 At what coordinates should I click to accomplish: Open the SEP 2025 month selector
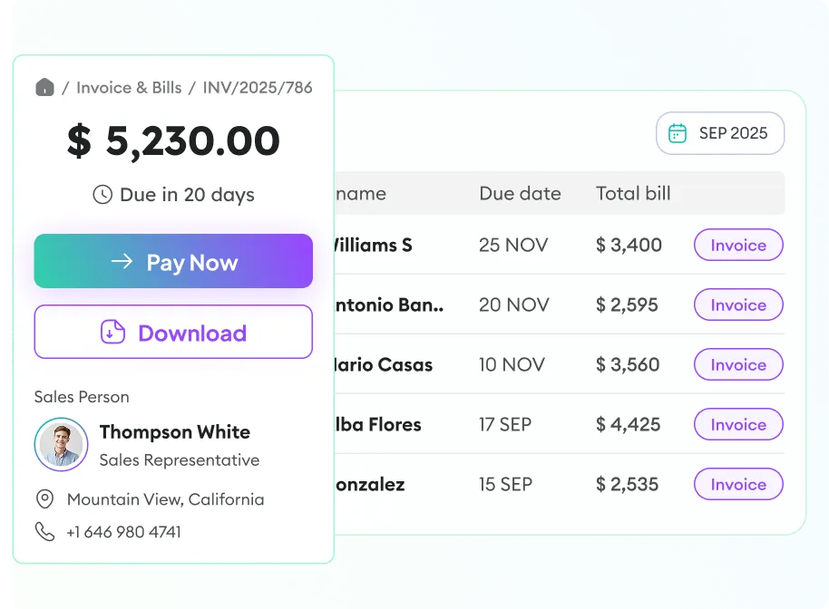[720, 133]
